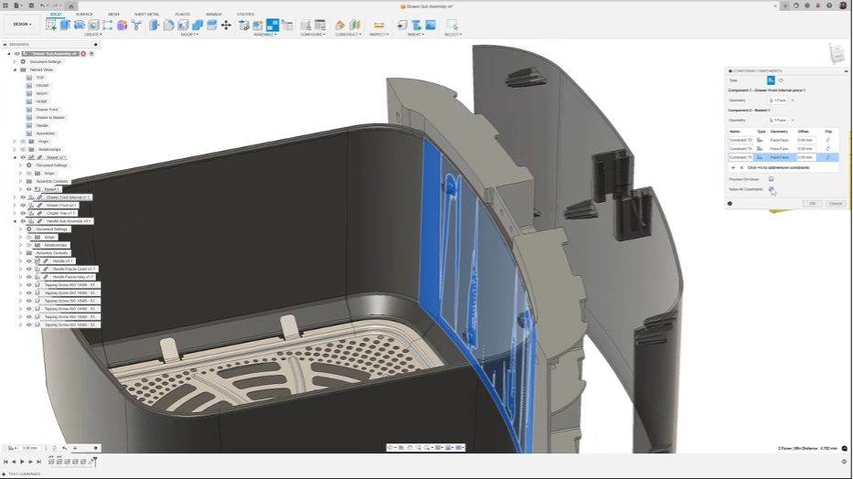Collapse the Named Views folder
Viewport: 853px width, 479px height.
click(x=15, y=69)
